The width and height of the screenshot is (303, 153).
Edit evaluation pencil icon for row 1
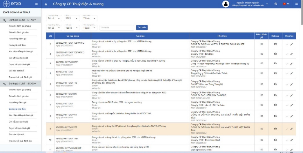[291, 44]
